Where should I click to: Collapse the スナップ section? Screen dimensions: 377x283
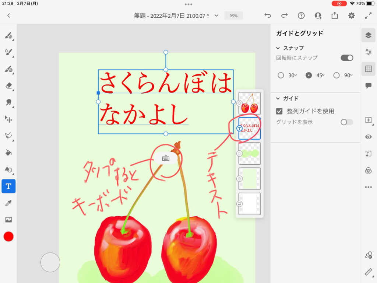(278, 48)
